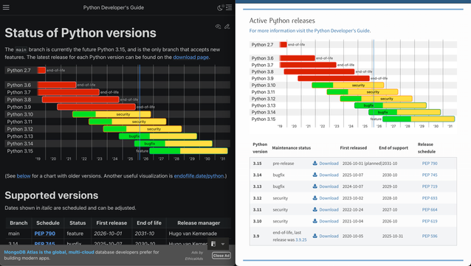This screenshot has width=471, height=266.
Task: Open the PEP 693 release schedule link
Action: pyautogui.click(x=430, y=198)
